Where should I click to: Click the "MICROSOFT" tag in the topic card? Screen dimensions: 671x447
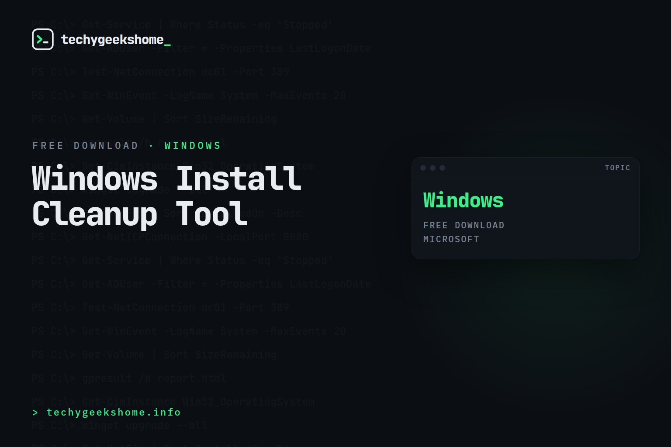(x=451, y=239)
